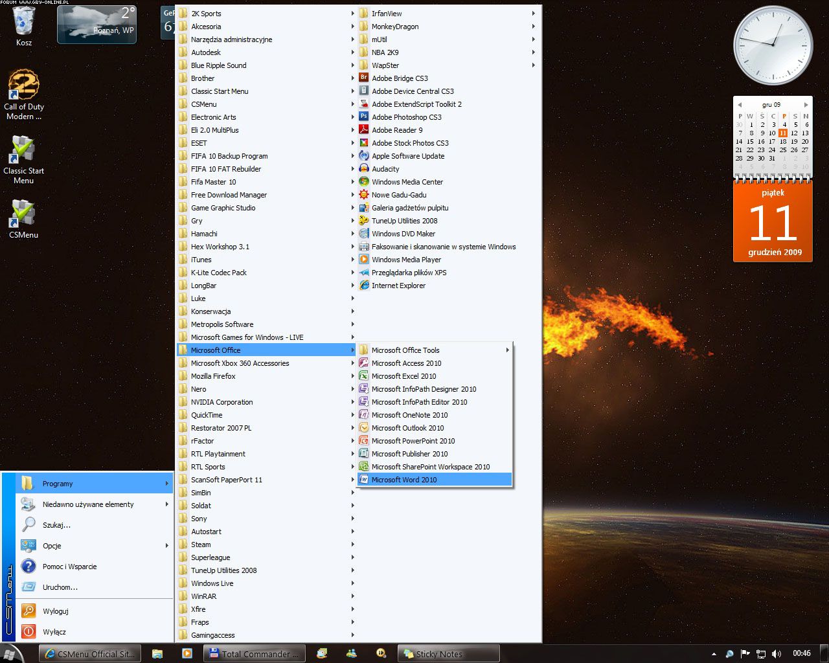Open Uruchom... run dialog
Image resolution: width=829 pixels, height=663 pixels.
60,587
